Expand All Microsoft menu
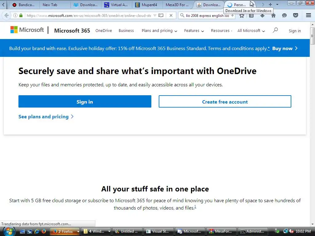Image resolution: width=315 pixels, height=236 pixels. click(x=251, y=31)
